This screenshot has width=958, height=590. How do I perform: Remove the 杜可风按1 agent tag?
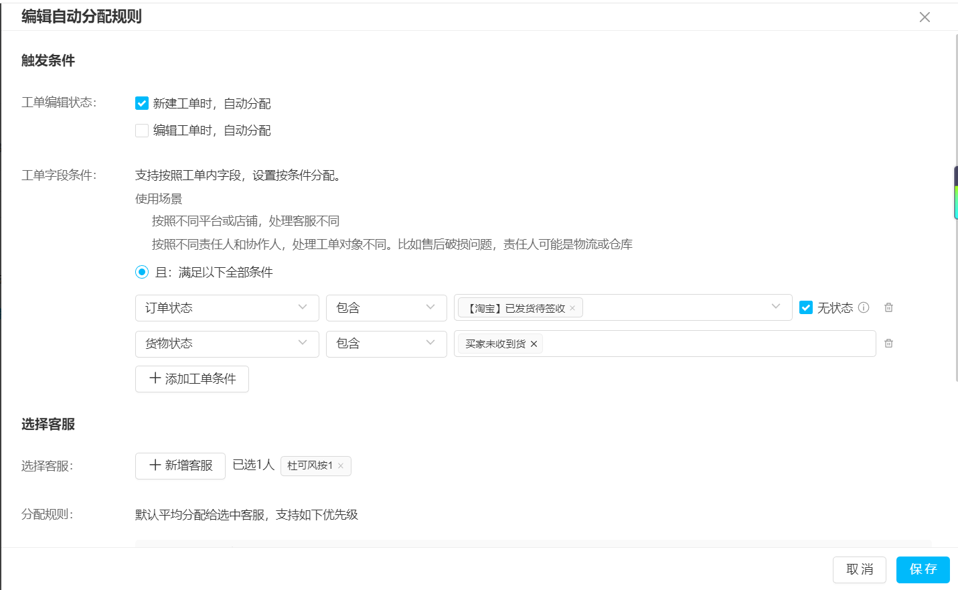(341, 466)
